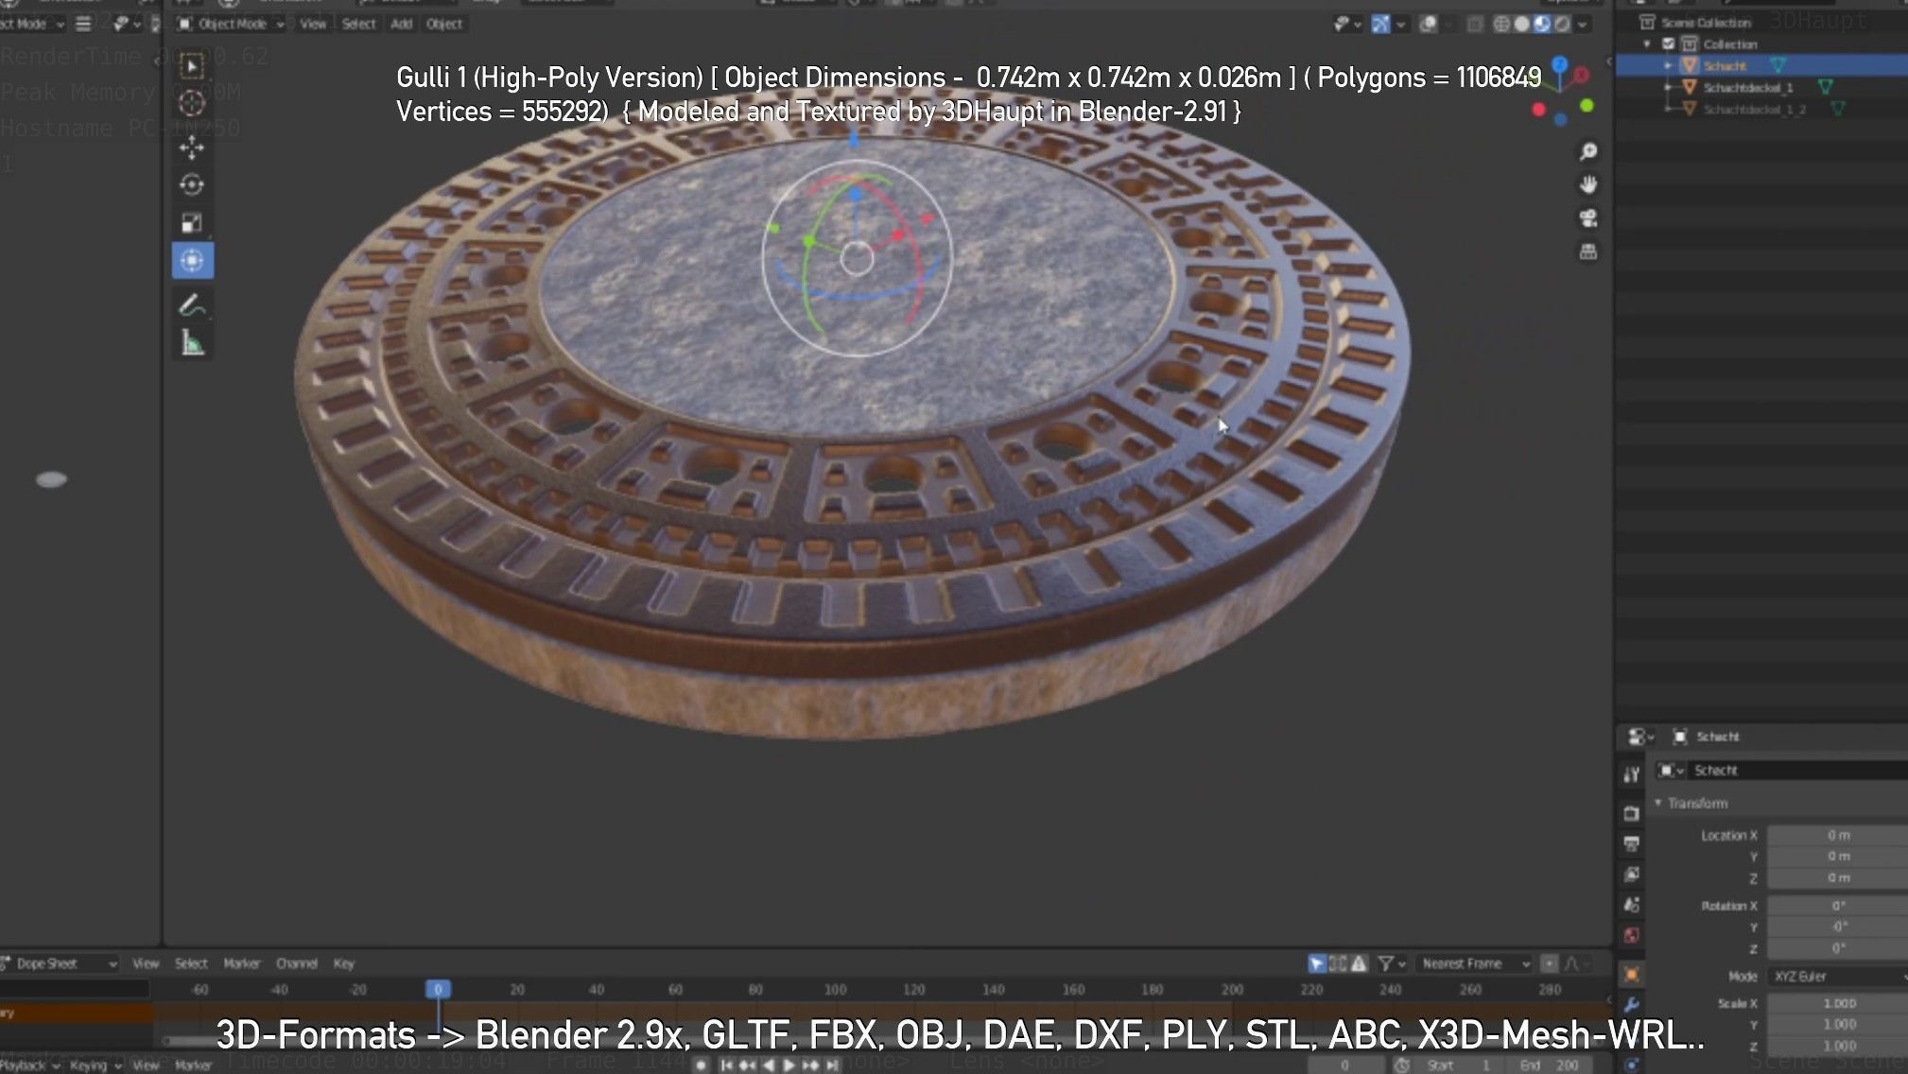Viewport: 1908px width, 1074px height.
Task: Open the Dope Sheet Marker menu
Action: pyautogui.click(x=242, y=963)
